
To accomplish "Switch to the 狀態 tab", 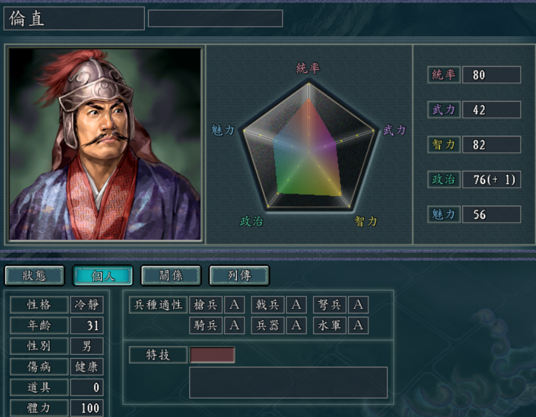I will [x=34, y=275].
